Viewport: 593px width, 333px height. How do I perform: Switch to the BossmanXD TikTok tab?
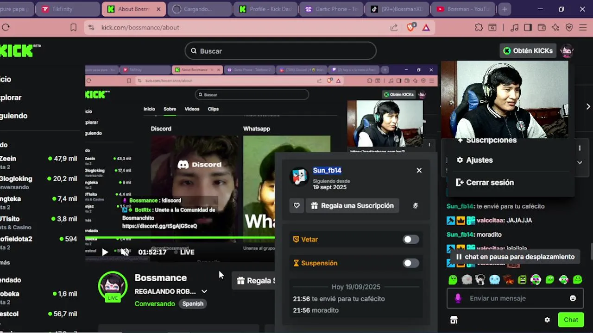click(397, 9)
